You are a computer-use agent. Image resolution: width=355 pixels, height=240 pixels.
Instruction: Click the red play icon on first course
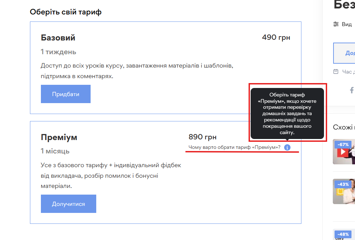coord(342,153)
